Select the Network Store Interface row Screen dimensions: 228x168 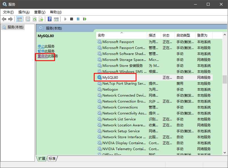pyautogui.click(x=155, y=137)
